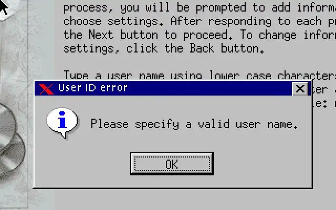Screen dimensions: 336x210
Task: Open the red X window menu icon
Action: coord(46,89)
